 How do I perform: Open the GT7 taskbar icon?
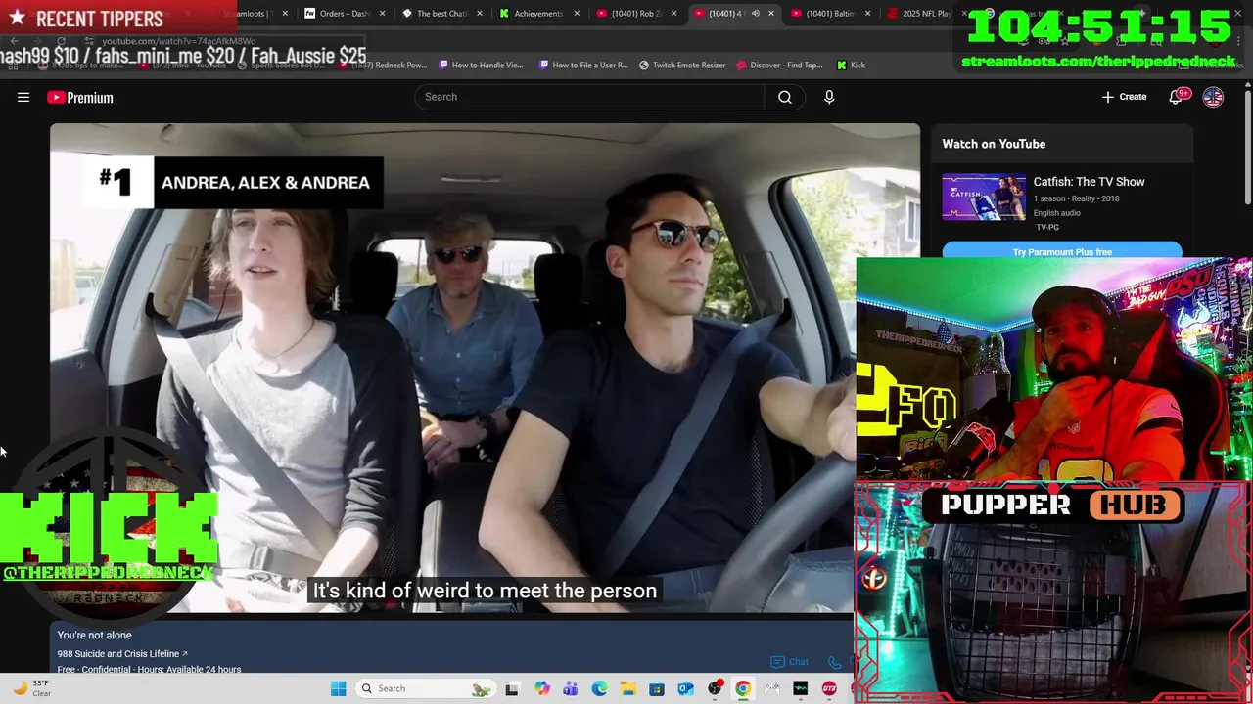pos(829,688)
